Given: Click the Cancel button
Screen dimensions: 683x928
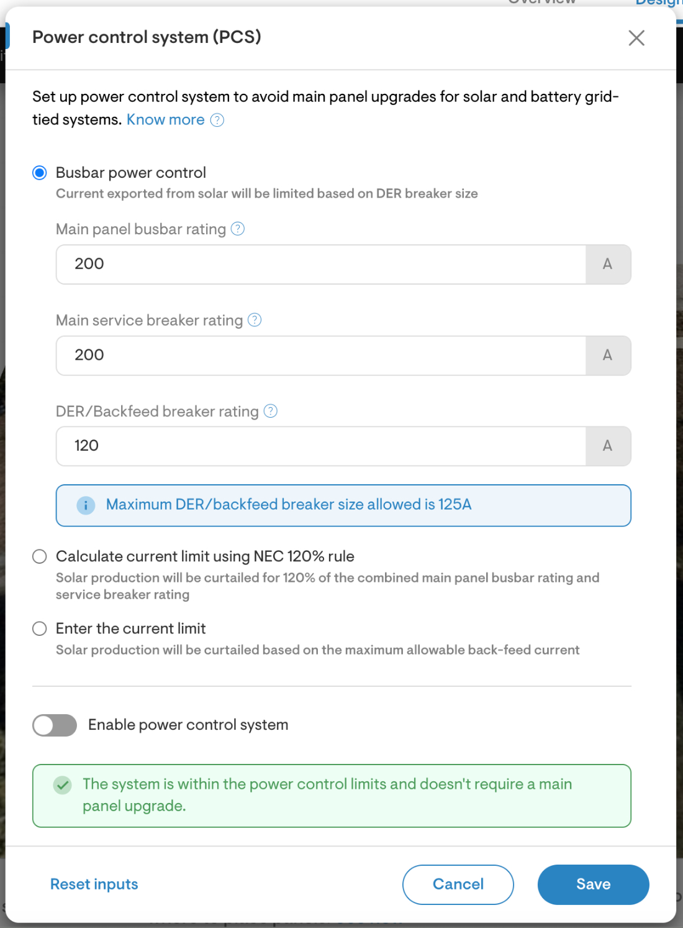Looking at the screenshot, I should (x=458, y=884).
